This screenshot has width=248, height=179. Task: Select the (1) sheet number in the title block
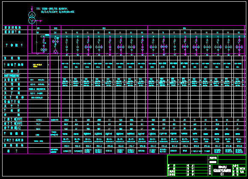pyautogui.click(x=222, y=174)
